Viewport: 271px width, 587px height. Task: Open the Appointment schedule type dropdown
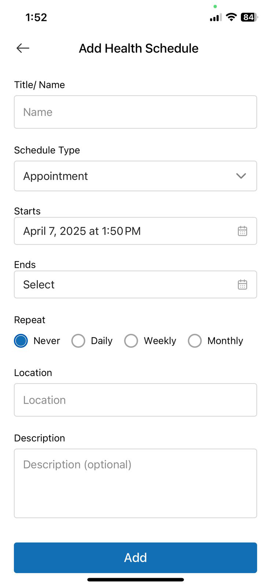[125, 176]
